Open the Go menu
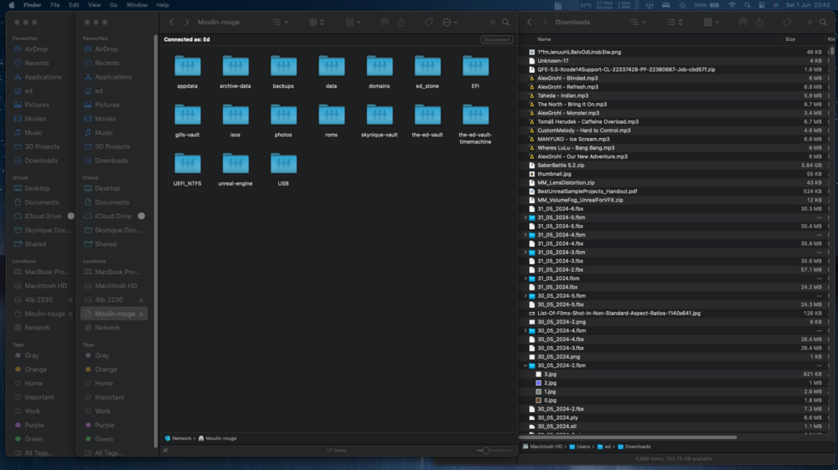Screen dimensions: 838x470 [113, 5]
